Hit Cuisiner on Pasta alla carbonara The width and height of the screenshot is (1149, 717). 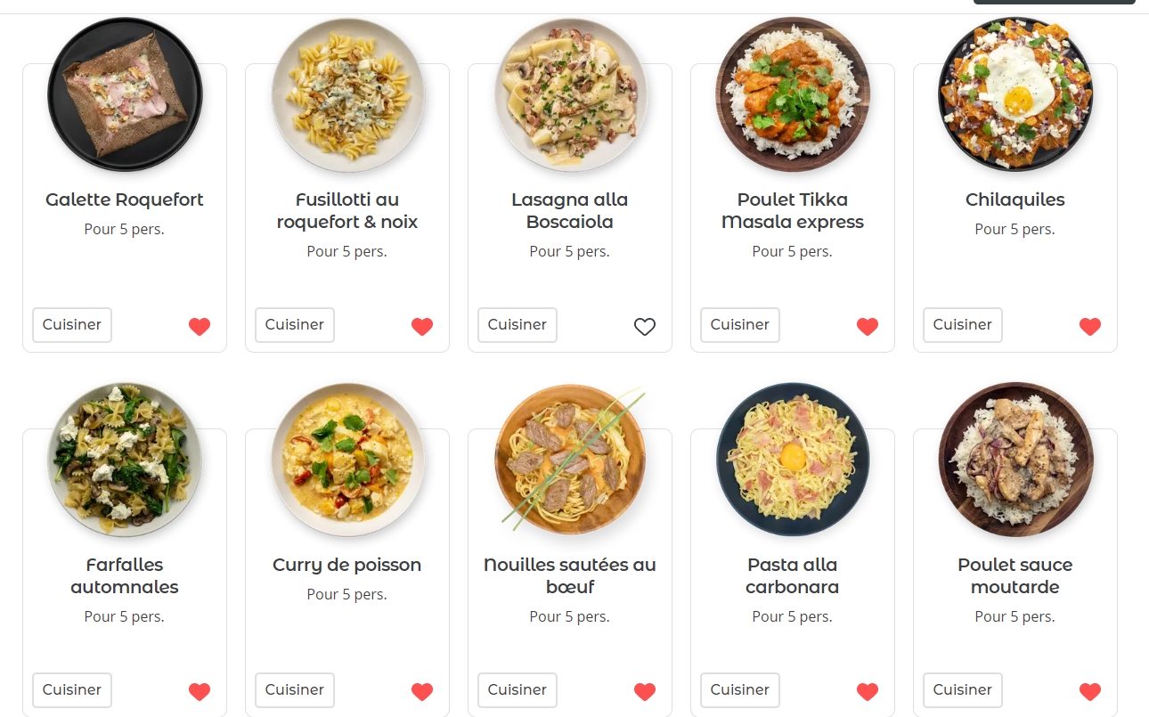coord(740,690)
